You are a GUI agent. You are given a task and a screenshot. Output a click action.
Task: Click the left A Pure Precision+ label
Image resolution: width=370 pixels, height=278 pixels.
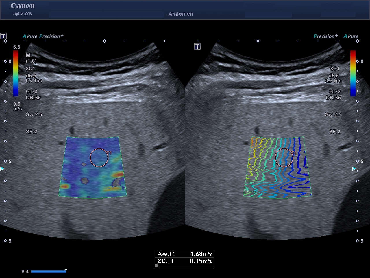[x=43, y=36]
